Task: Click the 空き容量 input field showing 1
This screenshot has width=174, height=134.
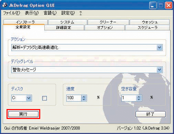Action: click(129, 98)
